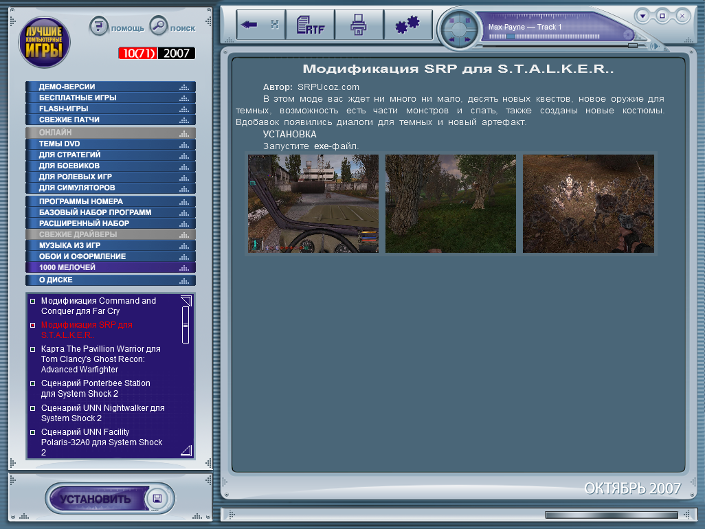
Task: Click the disabled СВЕЖИЕ ДРАЙВЕРЫ entry
Action: [x=111, y=234]
